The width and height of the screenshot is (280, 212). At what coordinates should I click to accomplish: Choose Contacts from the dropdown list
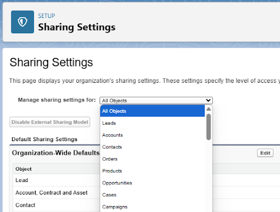click(x=152, y=147)
